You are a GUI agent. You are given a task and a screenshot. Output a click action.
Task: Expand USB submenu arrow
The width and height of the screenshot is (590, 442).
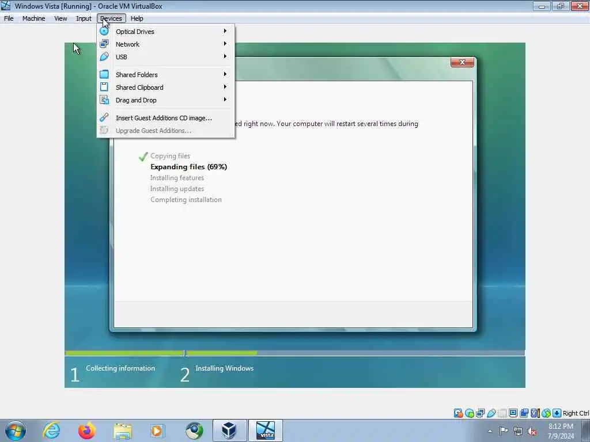tap(225, 56)
